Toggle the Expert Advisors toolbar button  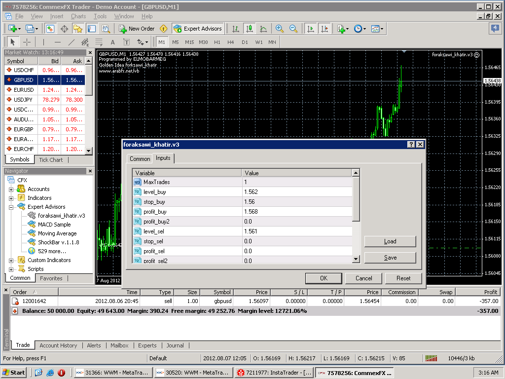tap(198, 29)
